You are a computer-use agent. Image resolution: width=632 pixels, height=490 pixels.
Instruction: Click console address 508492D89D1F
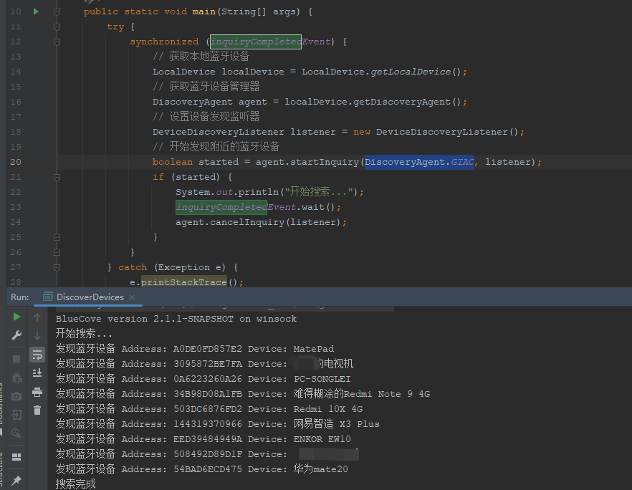208,454
